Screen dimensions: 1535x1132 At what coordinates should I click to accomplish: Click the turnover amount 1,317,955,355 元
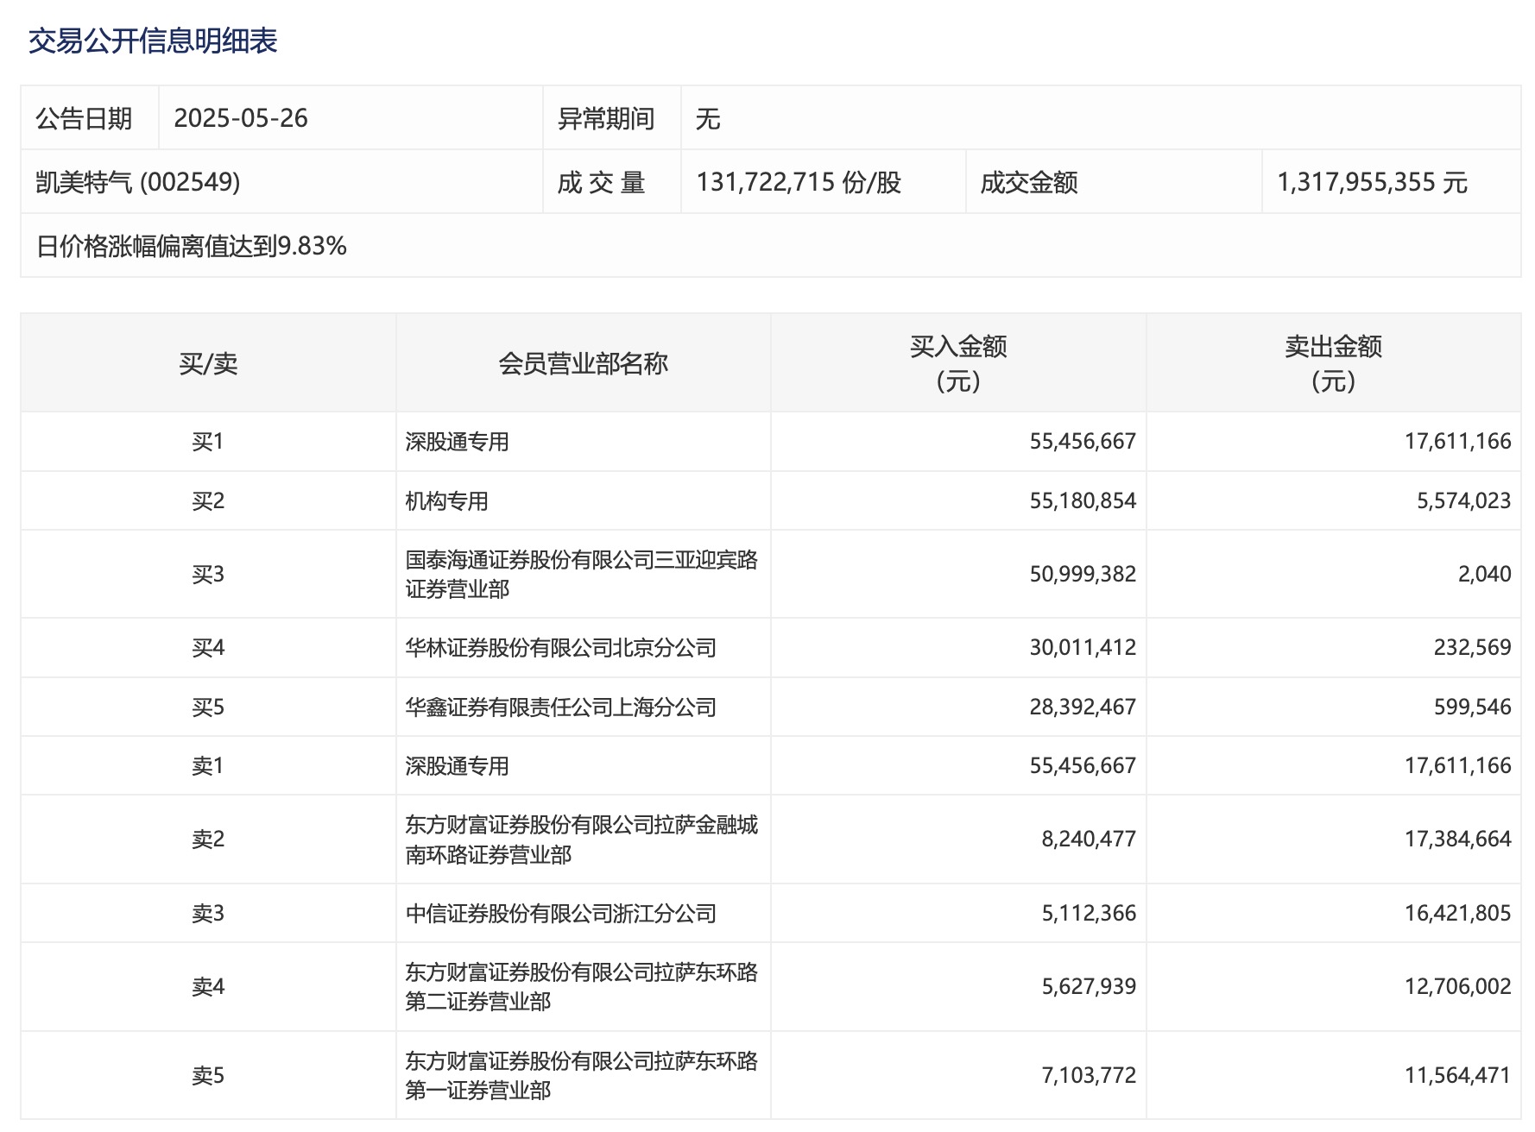pos(1371,182)
